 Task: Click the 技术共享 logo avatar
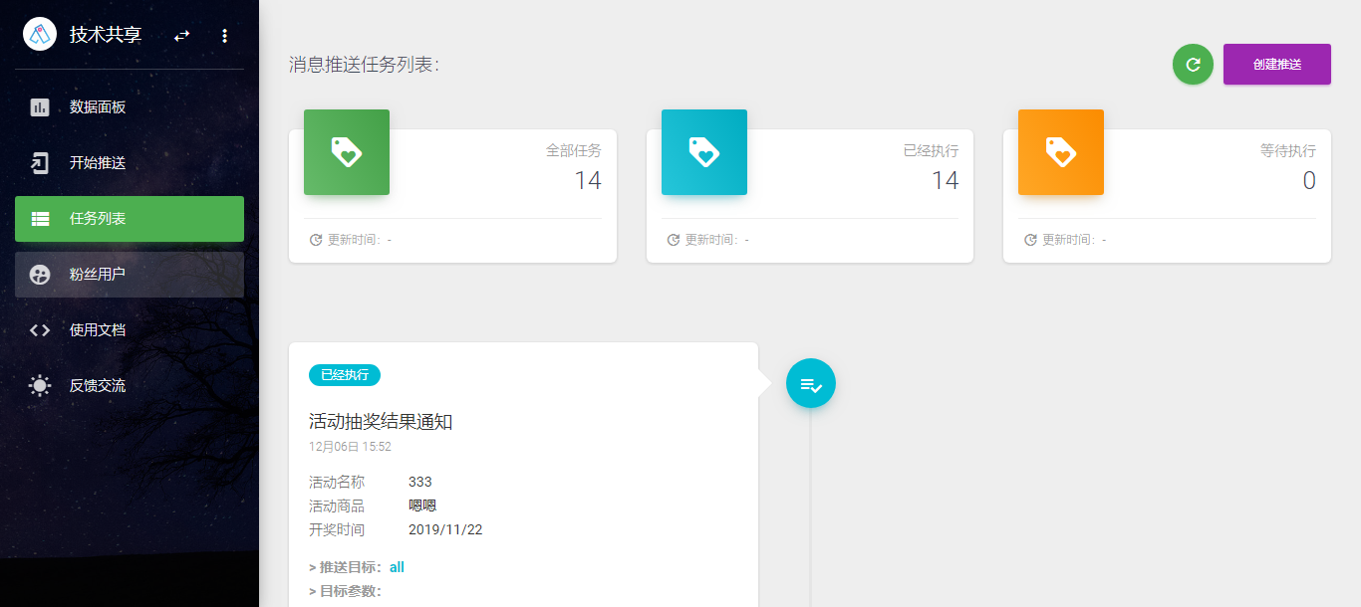point(40,35)
